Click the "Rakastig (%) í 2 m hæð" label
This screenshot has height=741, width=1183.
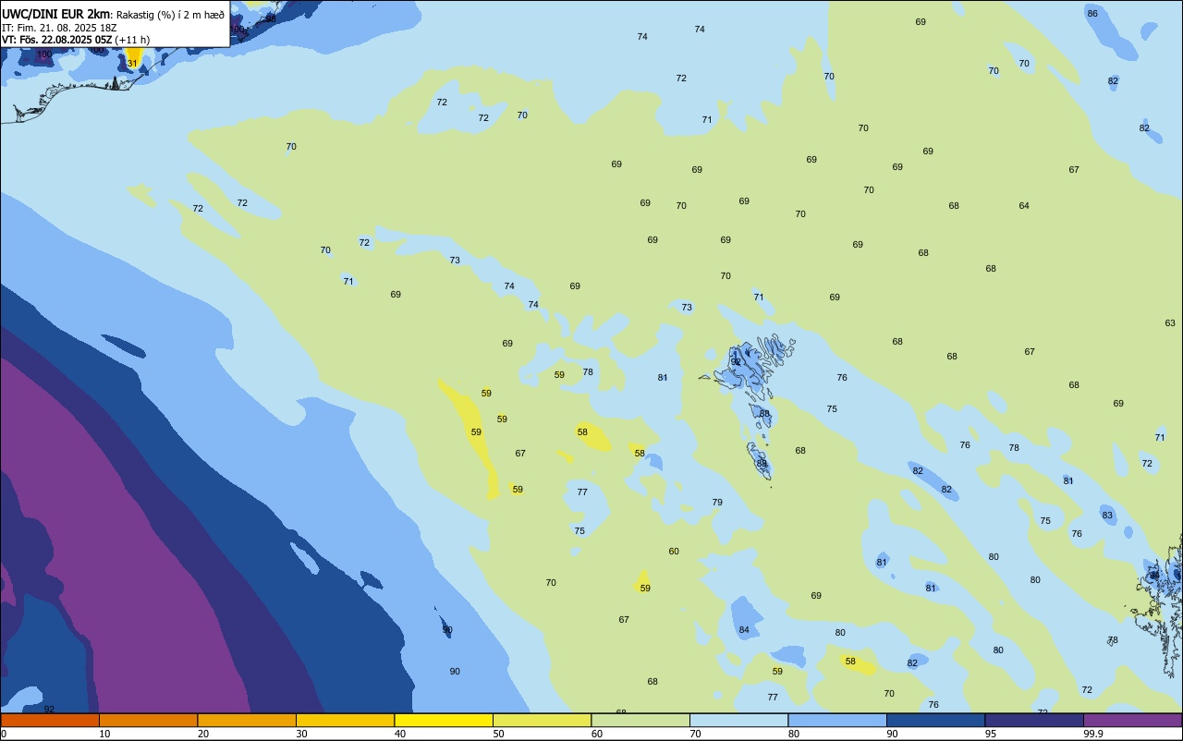point(170,15)
